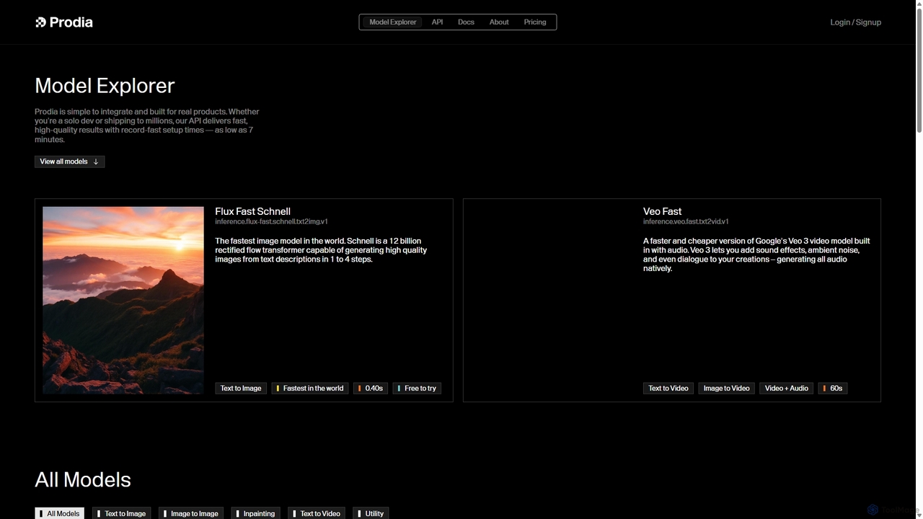Image resolution: width=923 pixels, height=519 pixels.
Task: Open the Pricing nav item
Action: click(535, 22)
